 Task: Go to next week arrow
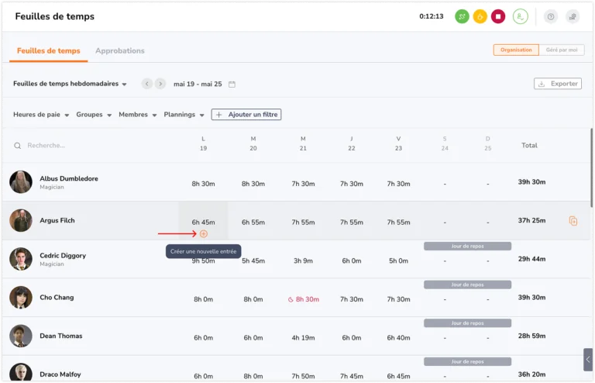(x=160, y=84)
